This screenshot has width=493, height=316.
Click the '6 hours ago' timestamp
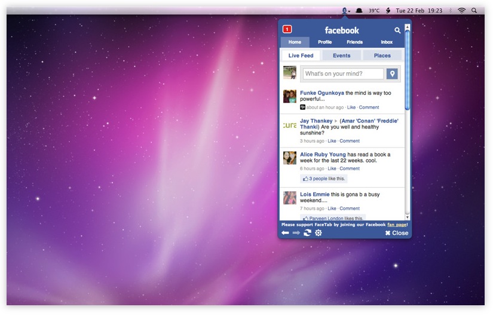312,168
